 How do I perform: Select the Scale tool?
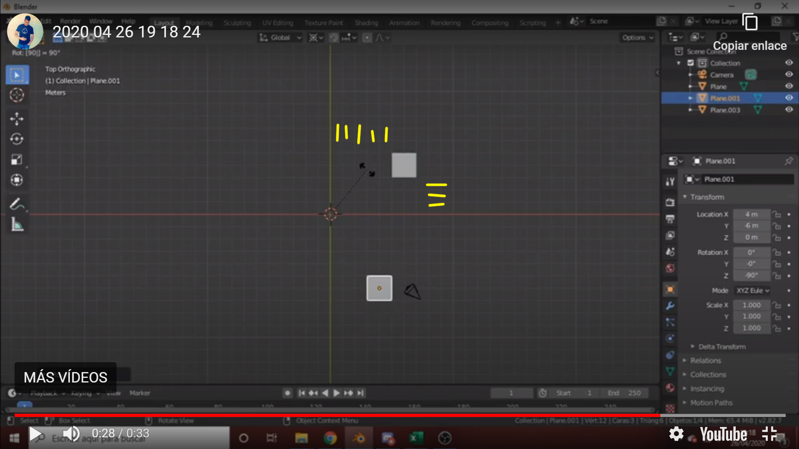(x=17, y=160)
